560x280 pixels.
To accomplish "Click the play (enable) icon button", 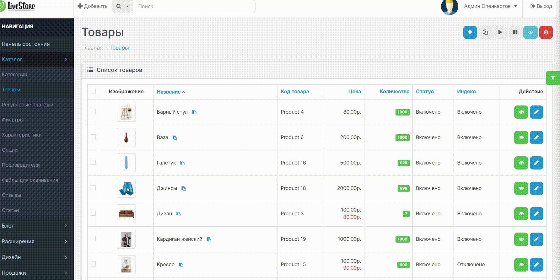I will click(x=500, y=32).
